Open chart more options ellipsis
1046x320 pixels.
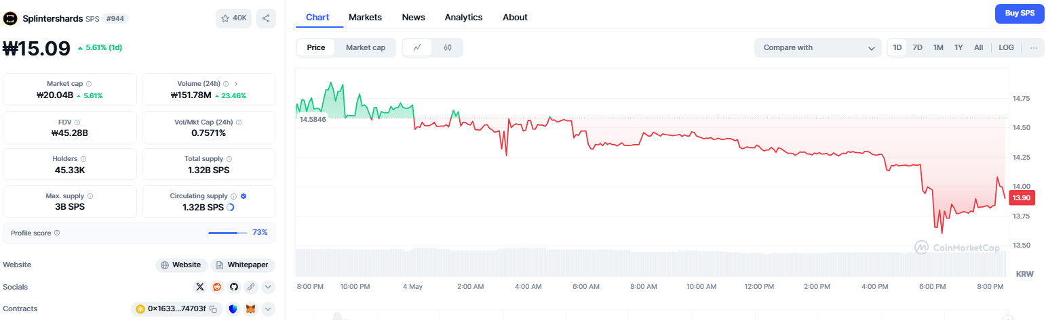point(1034,47)
